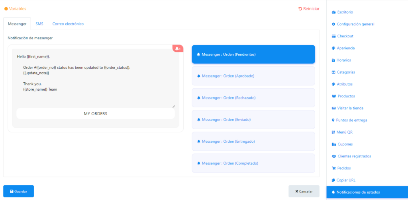The image size is (408, 200).
Task: Click the bell icon on Orden (Entregado)
Action: point(198,142)
